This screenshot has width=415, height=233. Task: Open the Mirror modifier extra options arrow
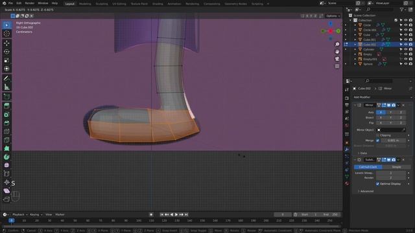[x=398, y=105]
